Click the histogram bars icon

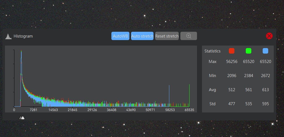(x=8, y=36)
